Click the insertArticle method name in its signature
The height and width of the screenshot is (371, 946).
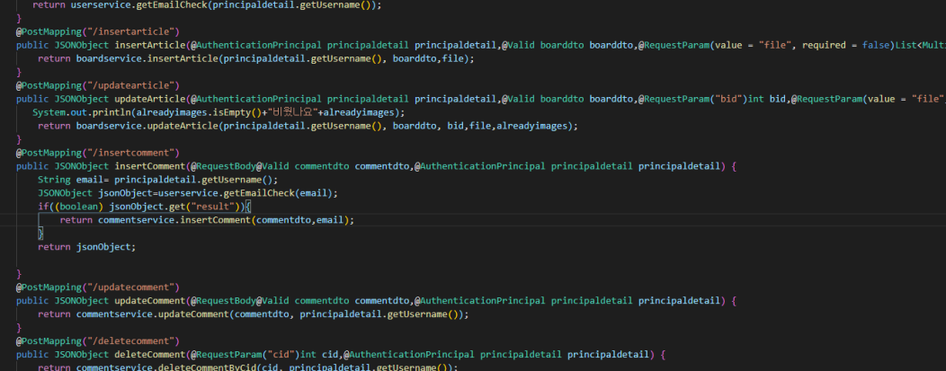point(150,45)
